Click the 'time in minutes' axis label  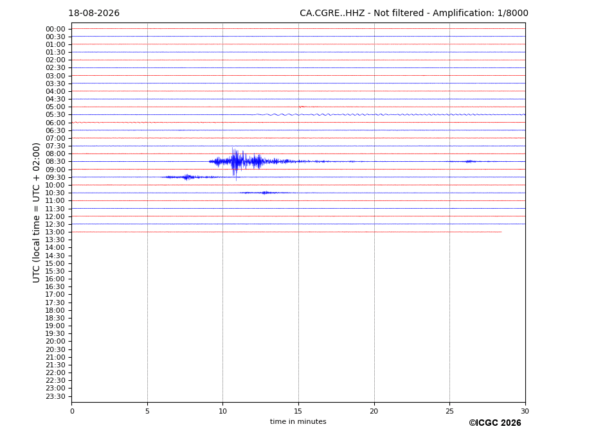point(298,421)
